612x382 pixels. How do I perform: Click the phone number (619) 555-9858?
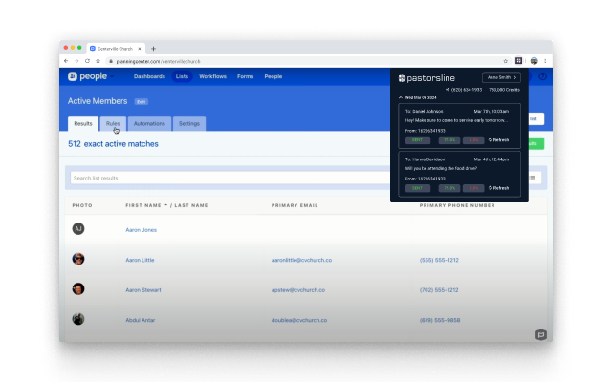(440, 320)
